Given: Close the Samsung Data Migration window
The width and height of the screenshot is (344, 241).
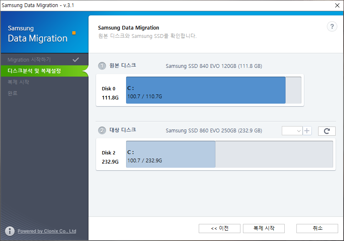Looking at the screenshot, I should coord(337,5).
